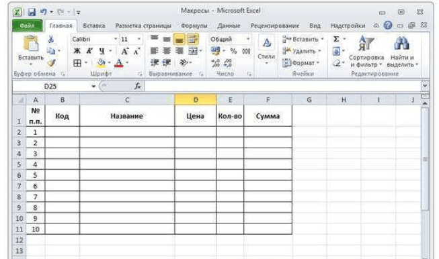This screenshot has height=259, width=439.
Task: Click Удалить cells button
Action: [x=302, y=51]
